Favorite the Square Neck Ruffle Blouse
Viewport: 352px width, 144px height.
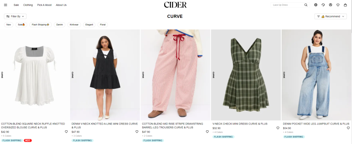66,132
